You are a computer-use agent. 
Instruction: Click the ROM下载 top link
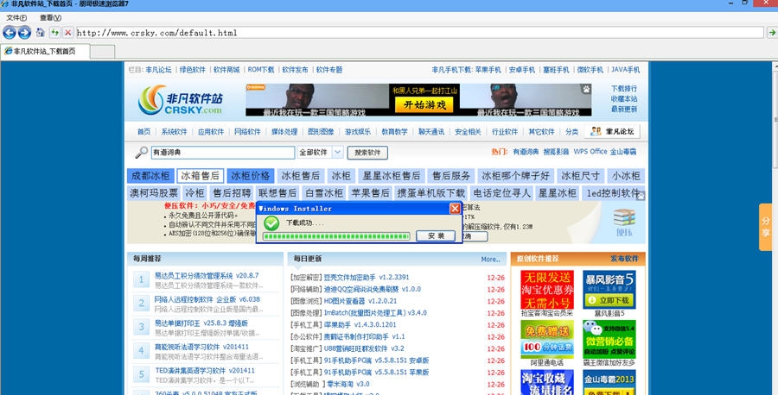[x=261, y=70]
